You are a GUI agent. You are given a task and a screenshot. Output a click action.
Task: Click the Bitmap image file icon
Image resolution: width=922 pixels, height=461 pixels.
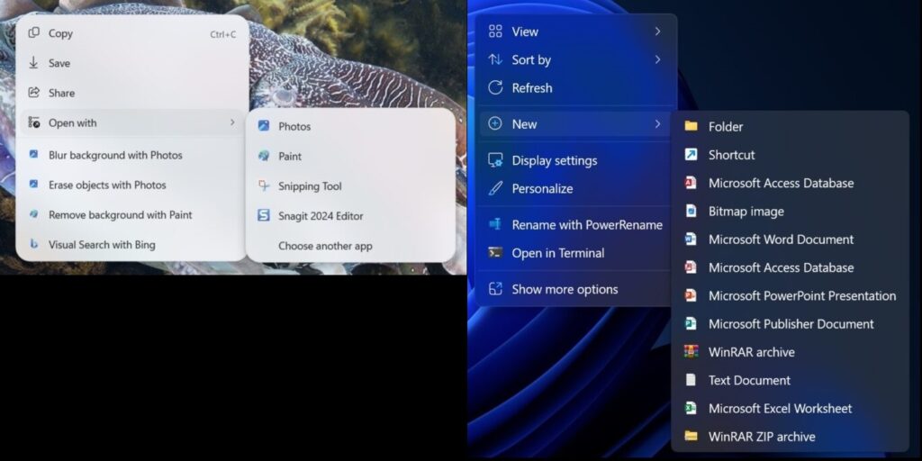tap(691, 211)
